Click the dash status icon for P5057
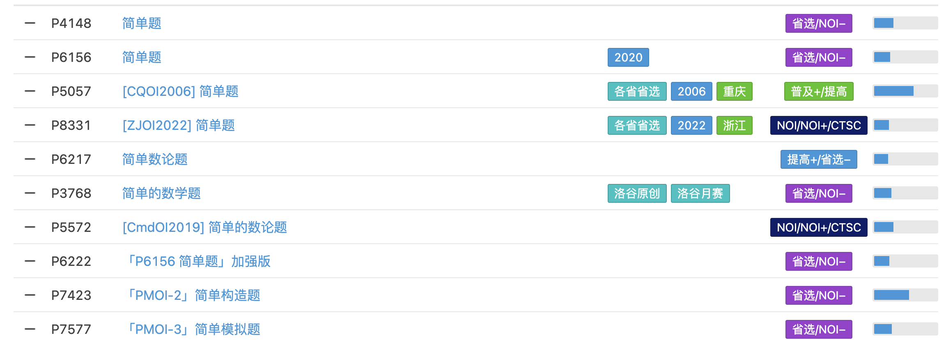This screenshot has height=340, width=946. point(30,91)
